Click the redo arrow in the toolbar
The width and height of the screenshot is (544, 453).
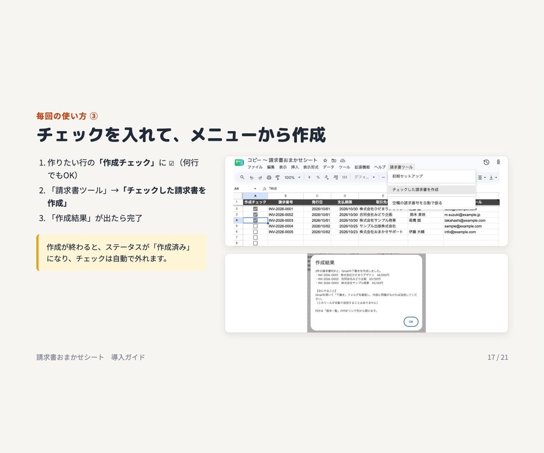pos(260,177)
